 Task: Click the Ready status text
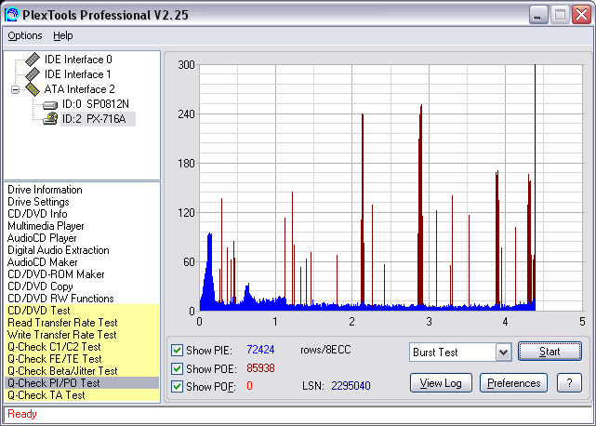pos(22,414)
